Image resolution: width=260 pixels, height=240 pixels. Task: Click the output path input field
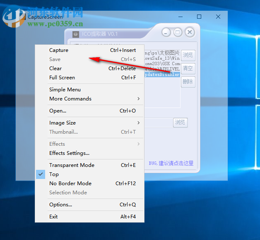coord(159,123)
